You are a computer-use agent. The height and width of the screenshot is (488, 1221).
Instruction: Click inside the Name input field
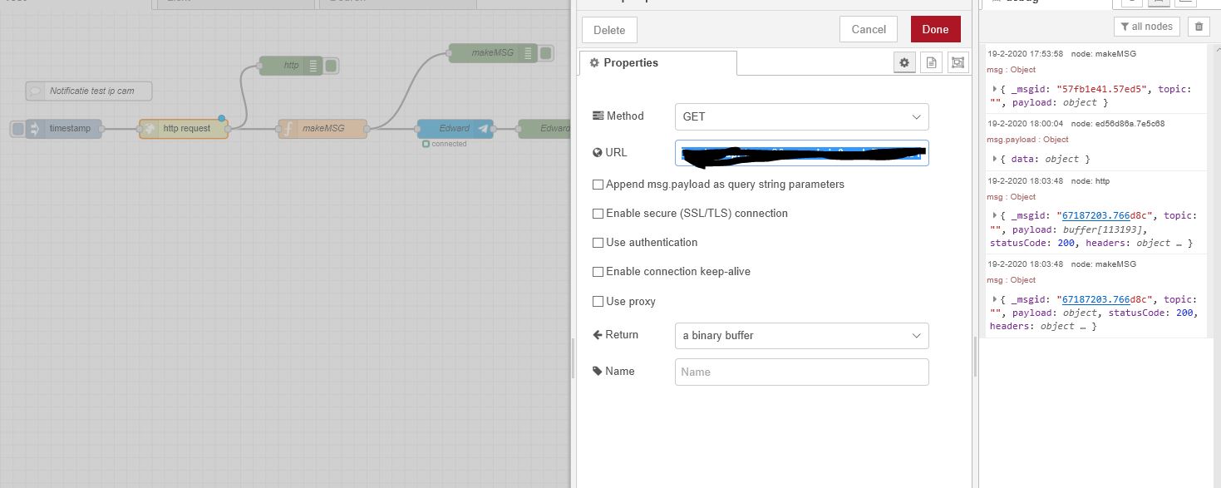click(800, 372)
